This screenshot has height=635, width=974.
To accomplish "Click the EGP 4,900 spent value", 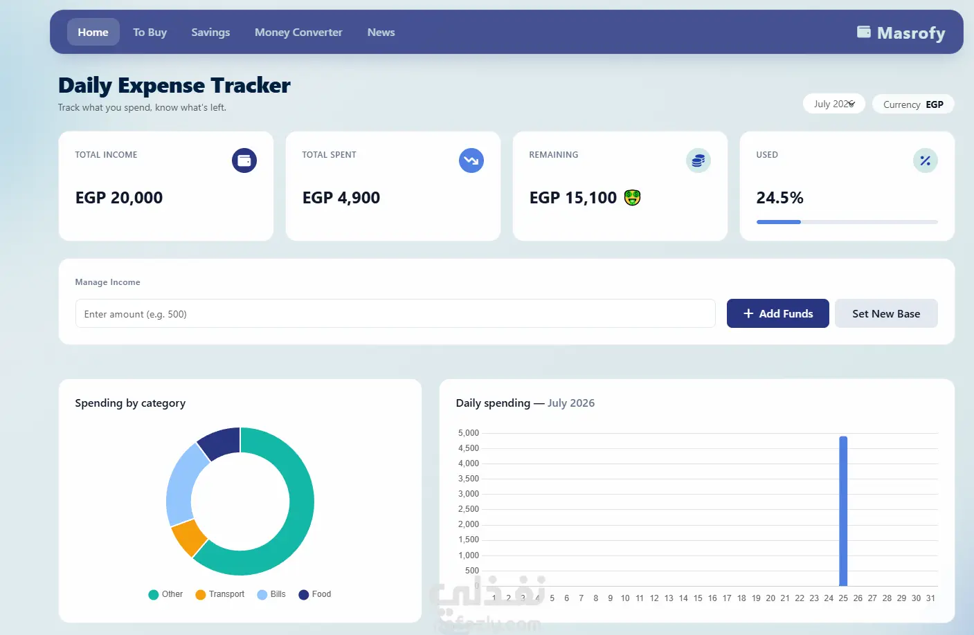I will pyautogui.click(x=341, y=198).
